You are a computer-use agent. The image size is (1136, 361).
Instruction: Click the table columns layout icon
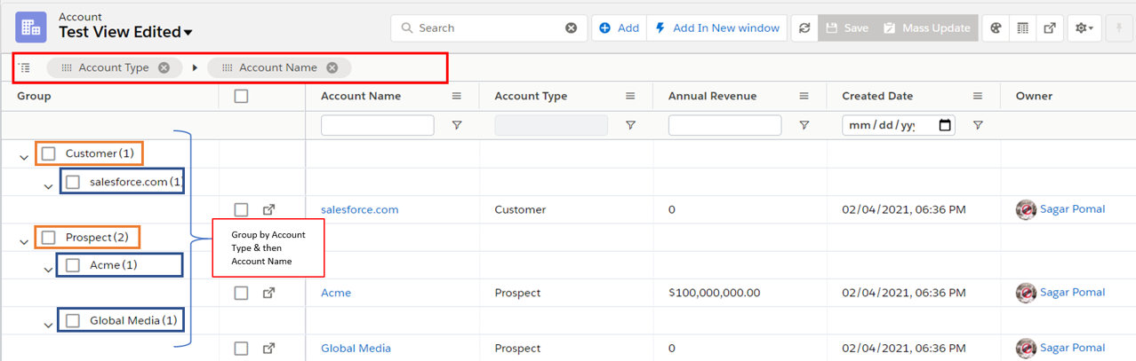point(1023,28)
